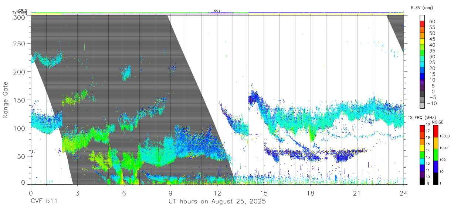
Task: Click the "300" Range Gate tick label
Action: [19, 17]
